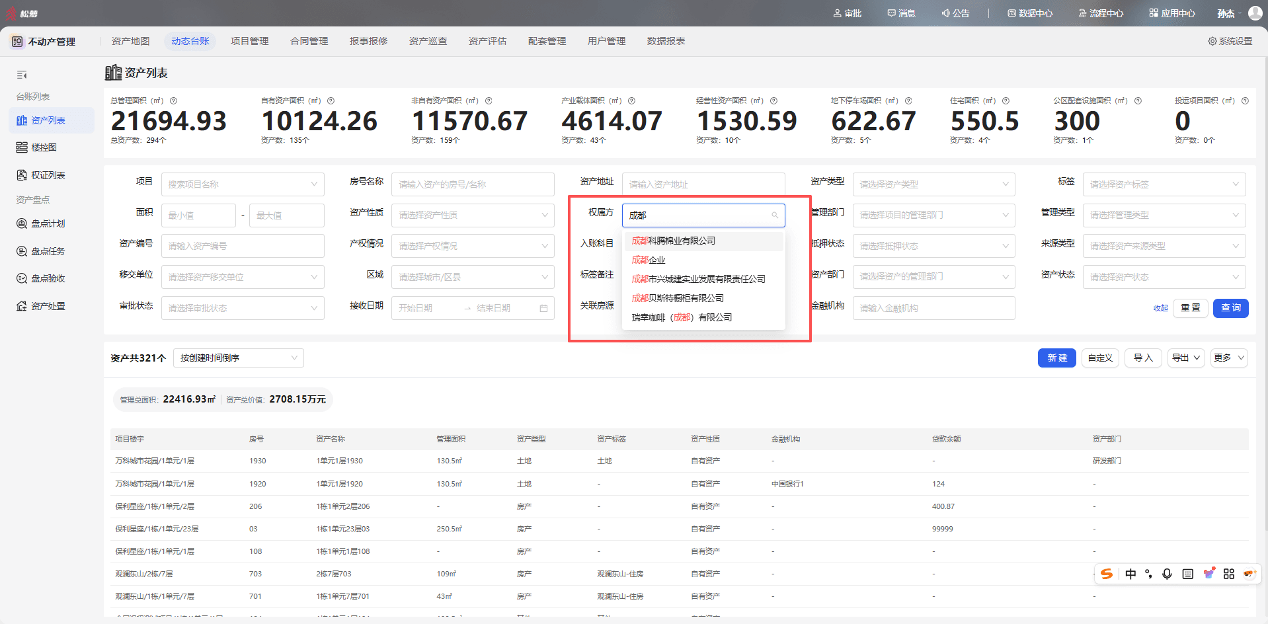Click the search icon in 权属方 field
1268x624 pixels.
pyautogui.click(x=775, y=215)
